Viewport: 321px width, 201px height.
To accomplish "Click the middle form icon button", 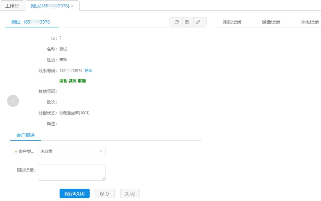I will (187, 22).
